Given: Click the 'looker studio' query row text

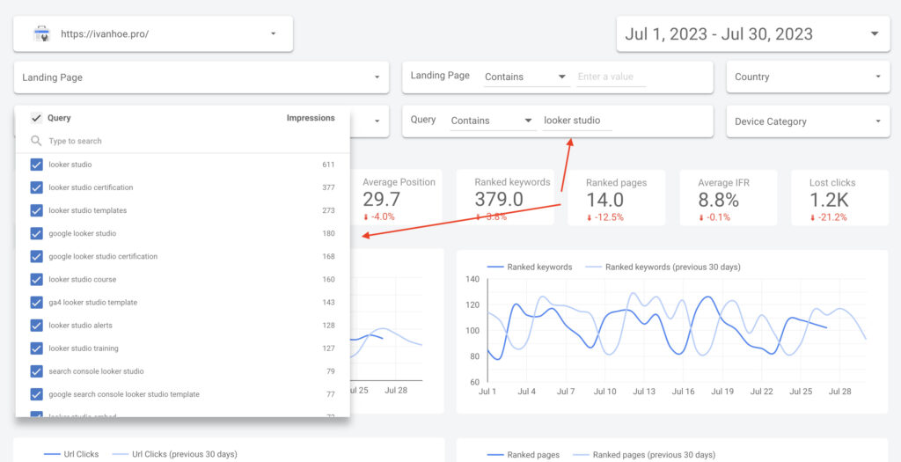Looking at the screenshot, I should coord(70,165).
